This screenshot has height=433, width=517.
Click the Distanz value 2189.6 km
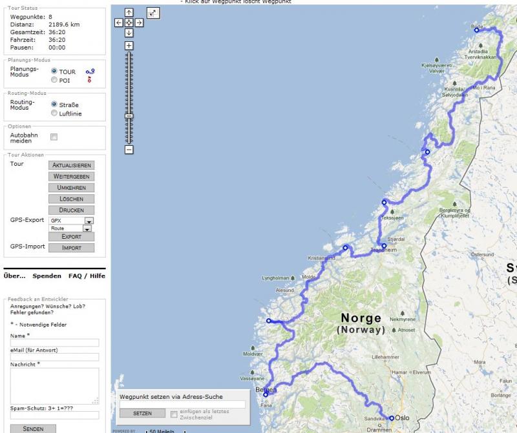[64, 25]
